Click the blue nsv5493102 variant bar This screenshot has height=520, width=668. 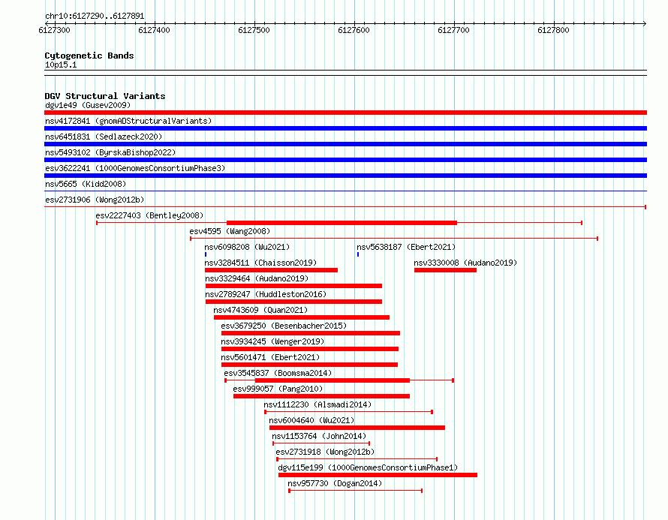click(x=345, y=160)
